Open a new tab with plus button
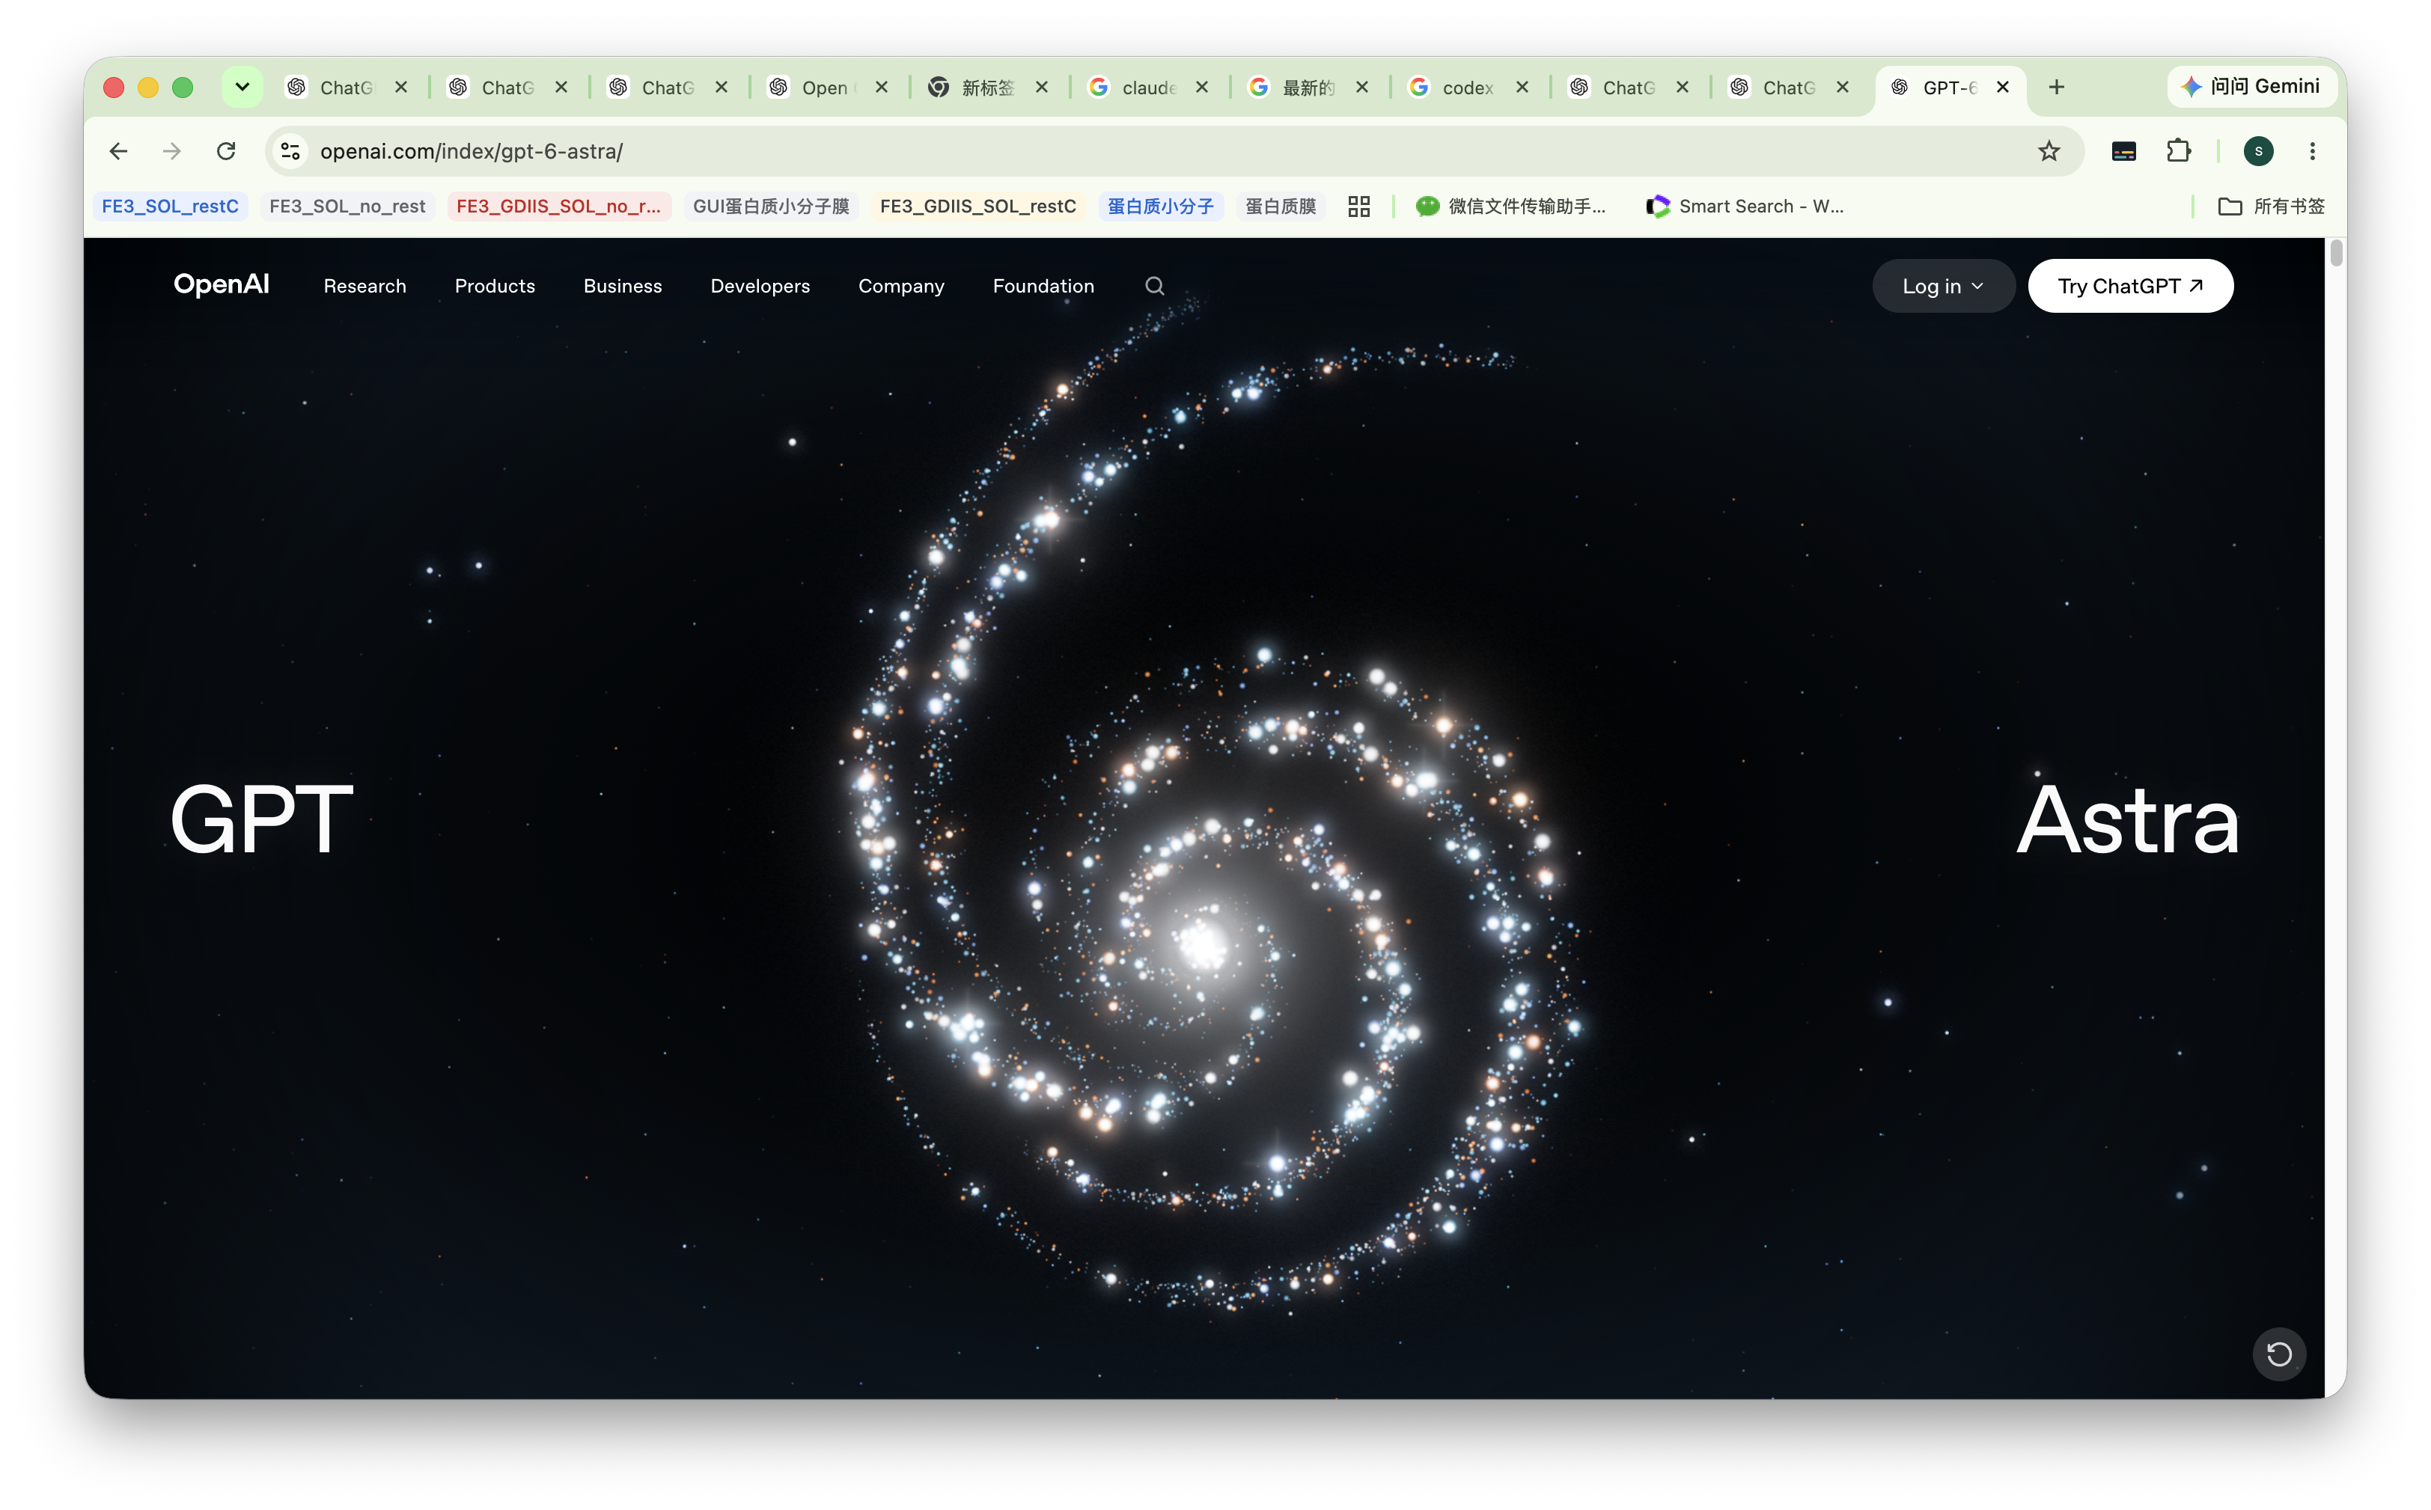The width and height of the screenshot is (2431, 1510). [2057, 87]
